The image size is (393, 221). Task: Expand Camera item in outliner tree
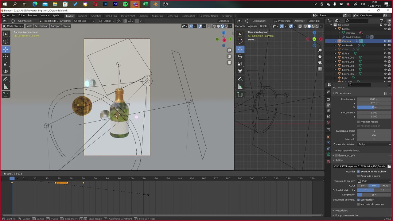tap(335, 41)
